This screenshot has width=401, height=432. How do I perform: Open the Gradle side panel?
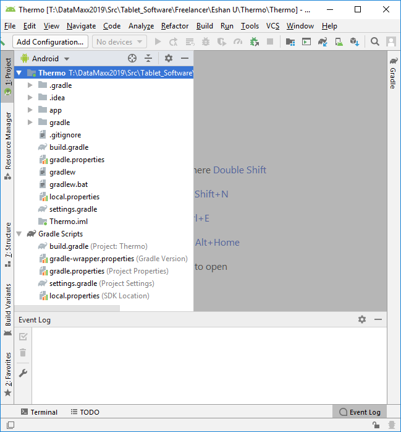pyautogui.click(x=392, y=74)
